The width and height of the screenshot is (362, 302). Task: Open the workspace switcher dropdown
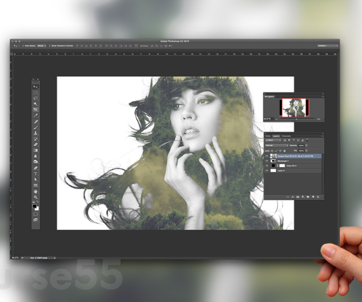point(328,46)
